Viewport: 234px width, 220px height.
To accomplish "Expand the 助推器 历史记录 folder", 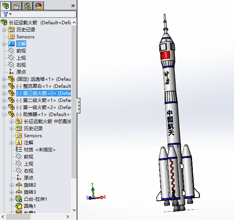I will 11,129.
